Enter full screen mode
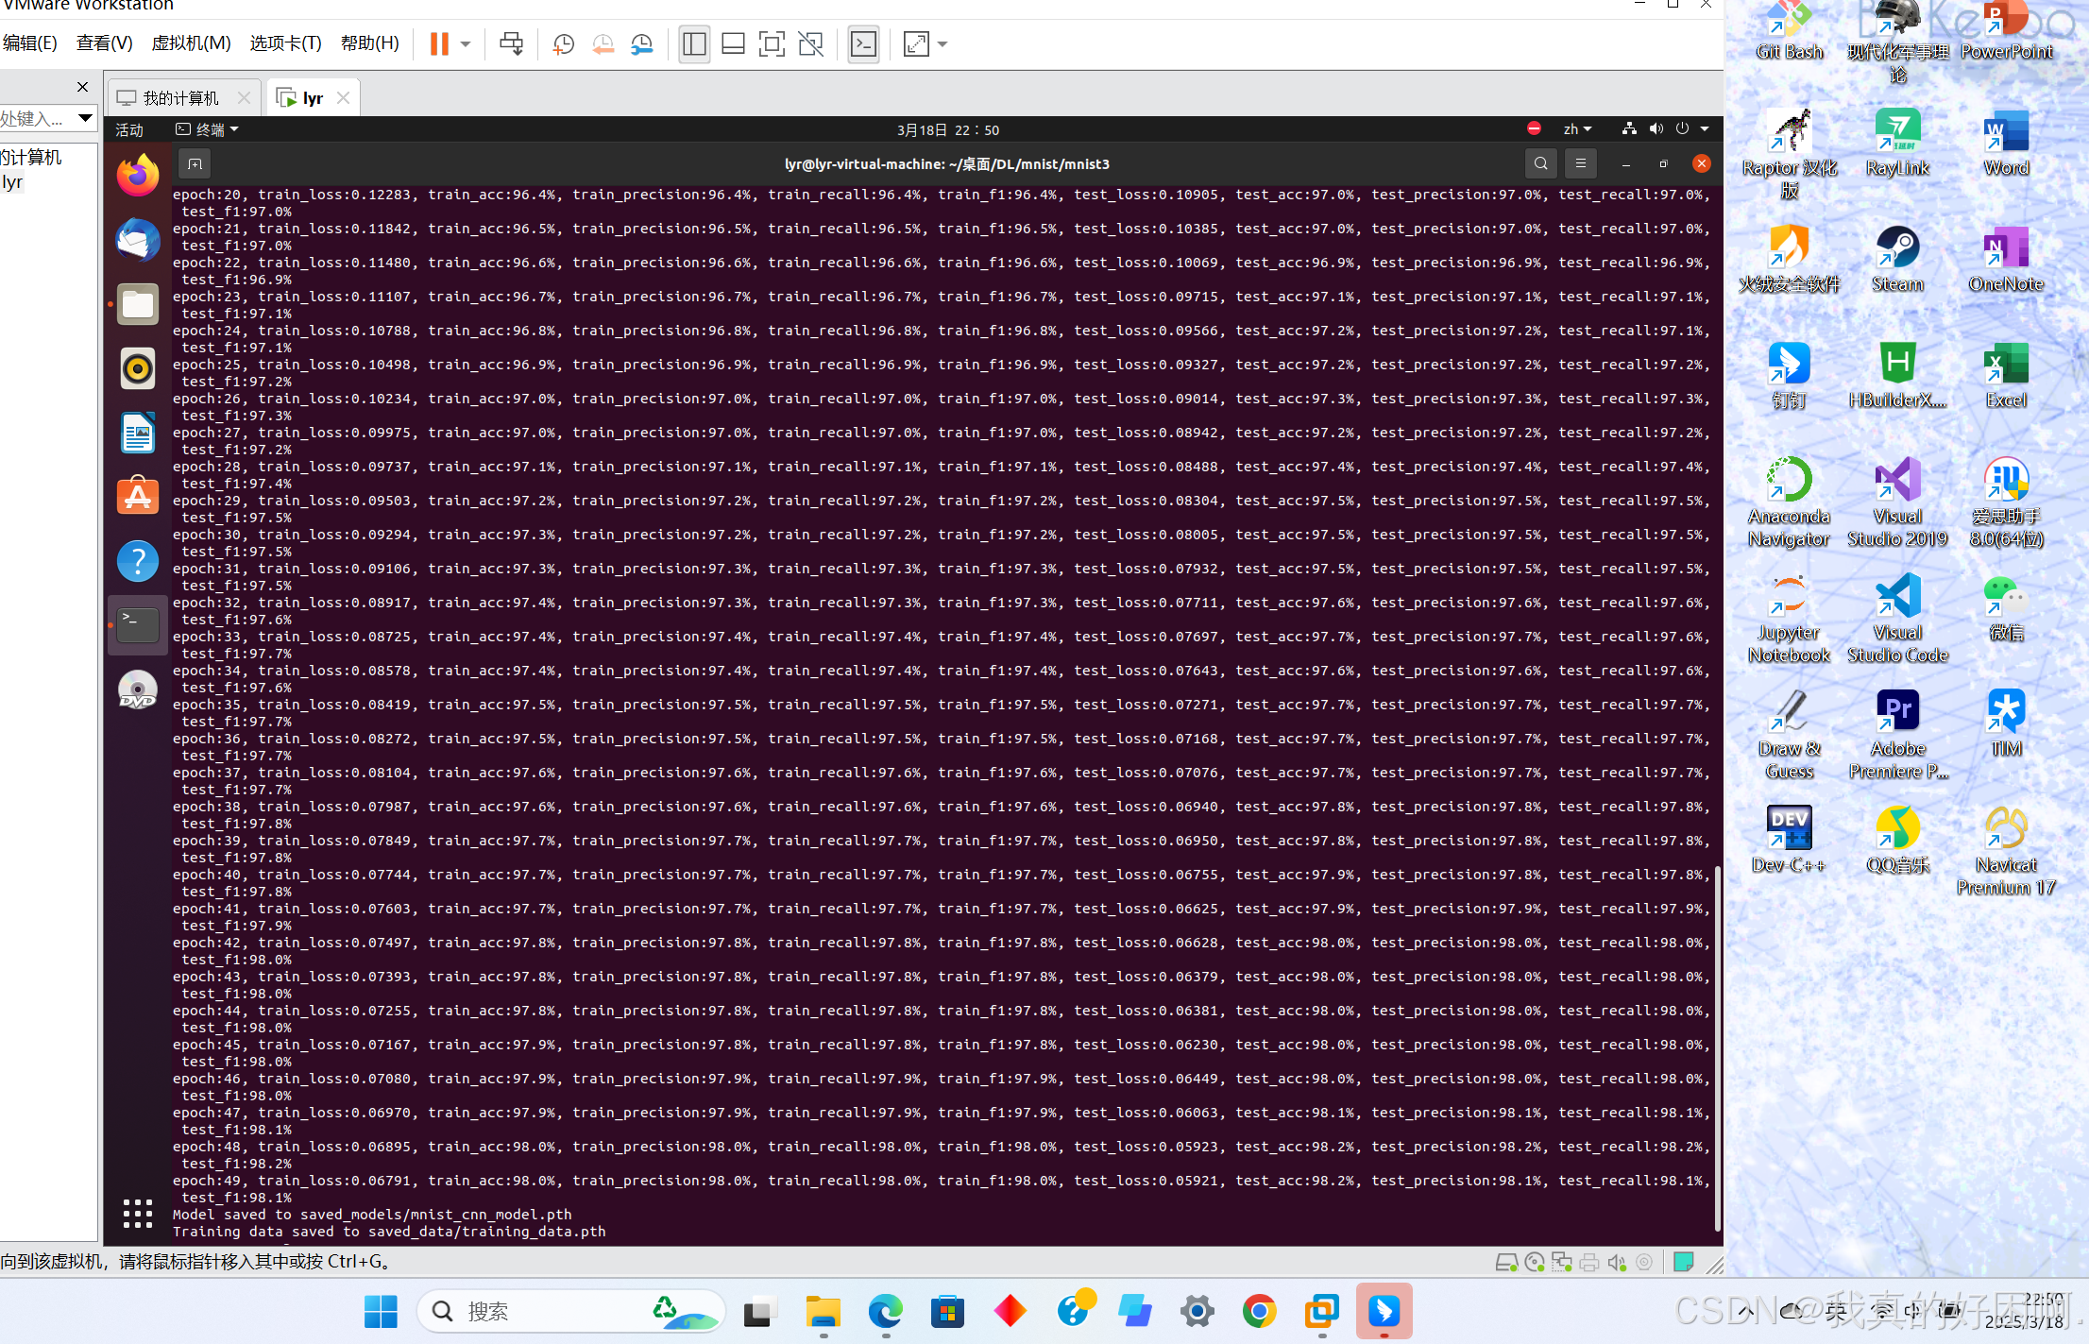Viewport: 2089px width, 1344px height. (x=772, y=44)
